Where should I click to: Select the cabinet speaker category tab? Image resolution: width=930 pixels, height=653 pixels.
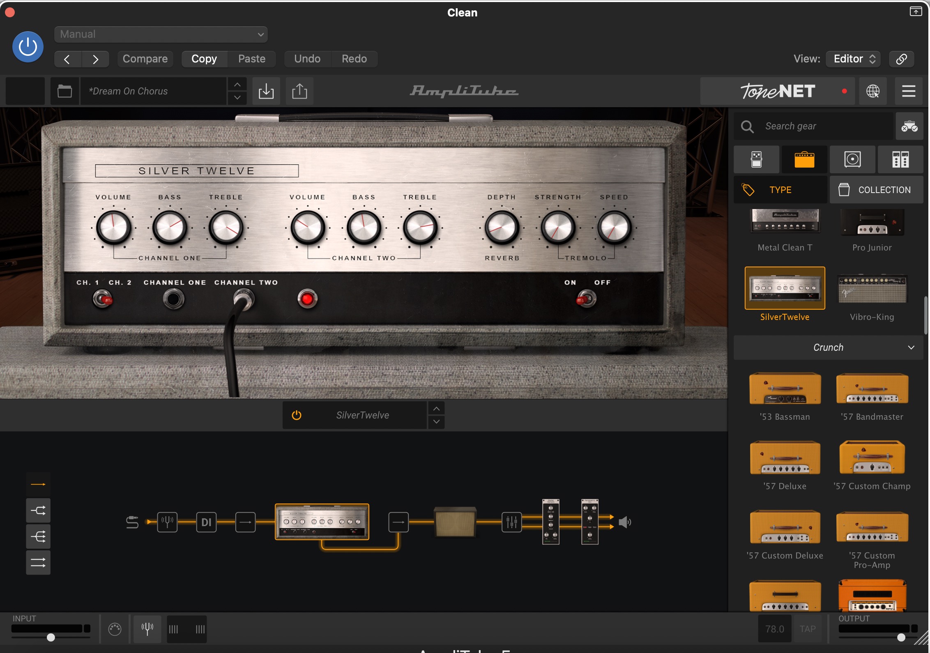point(852,159)
